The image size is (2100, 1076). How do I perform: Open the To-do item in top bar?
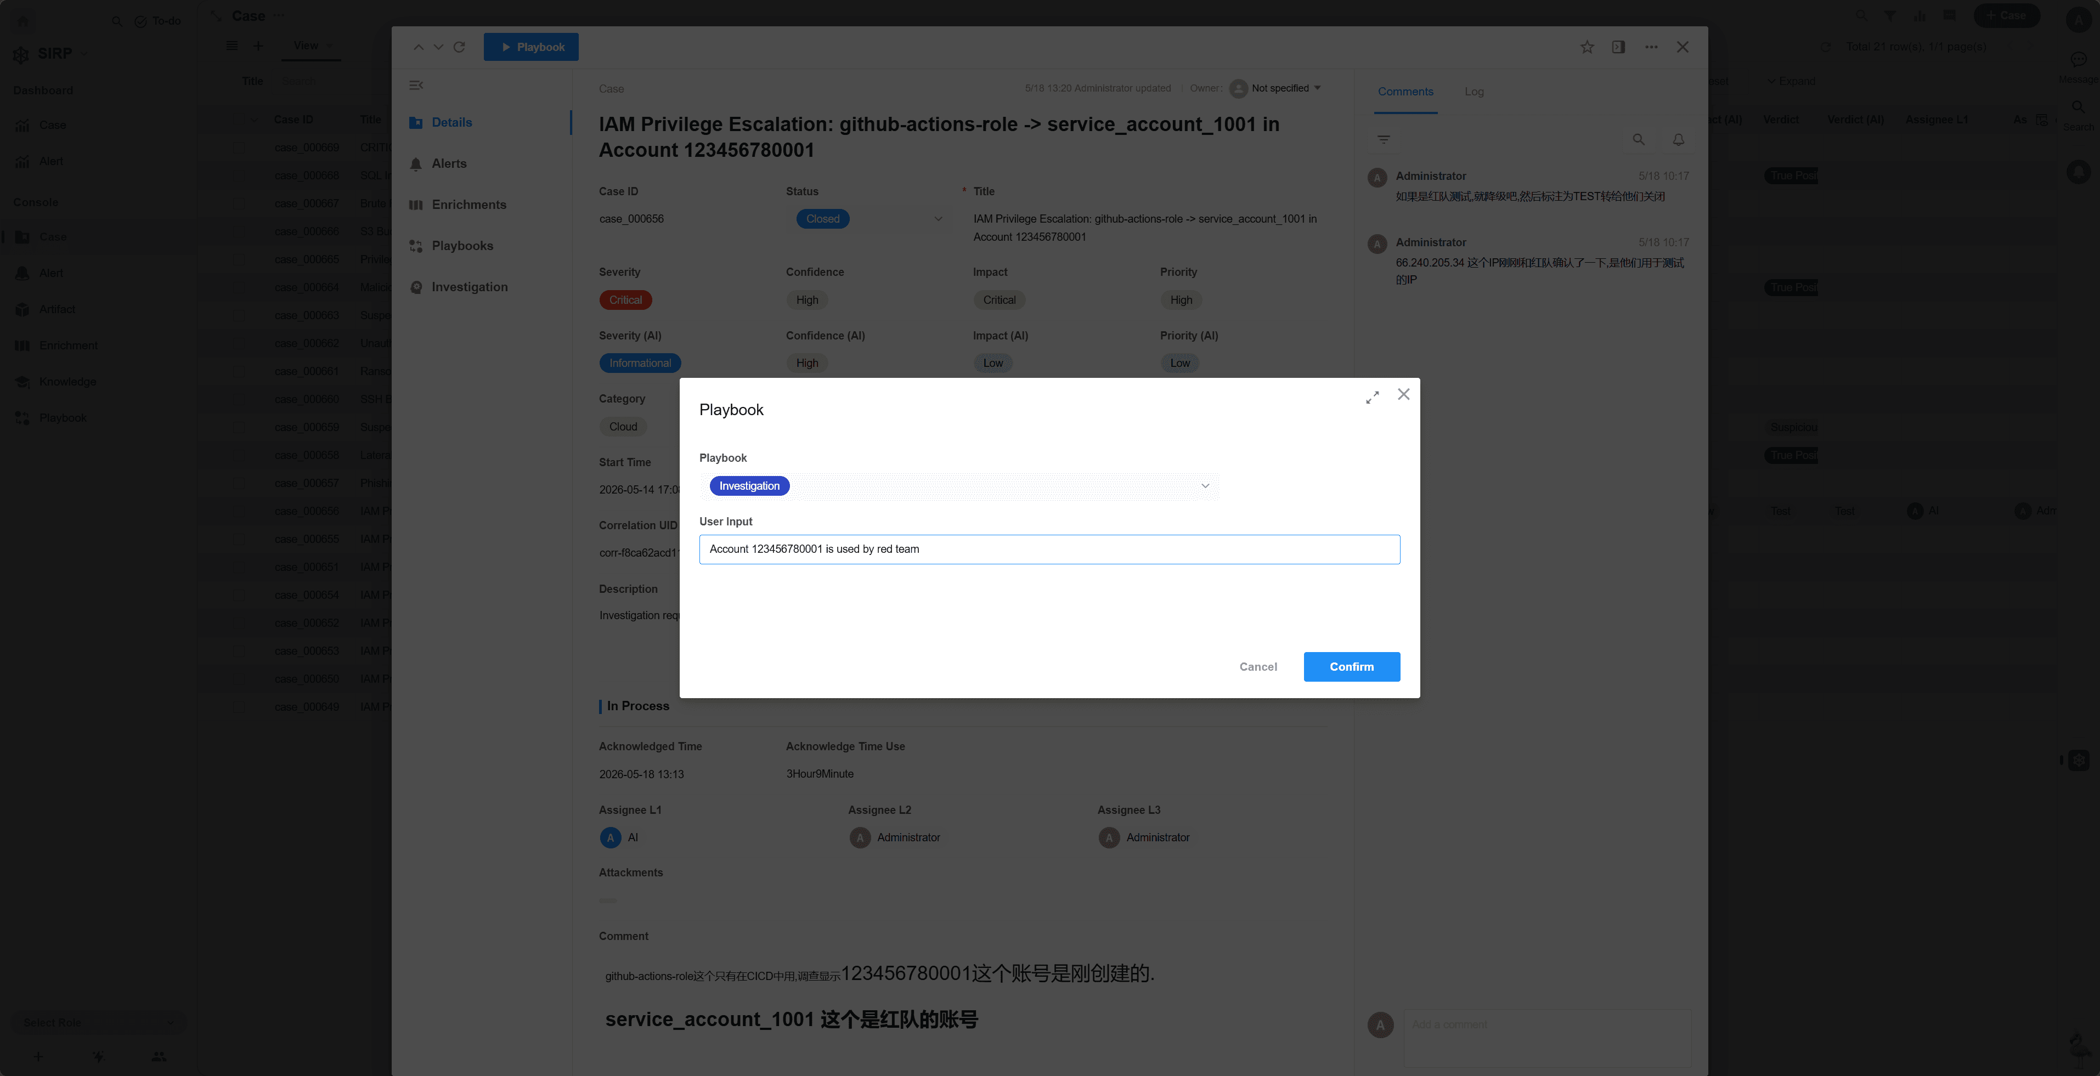[x=157, y=21]
